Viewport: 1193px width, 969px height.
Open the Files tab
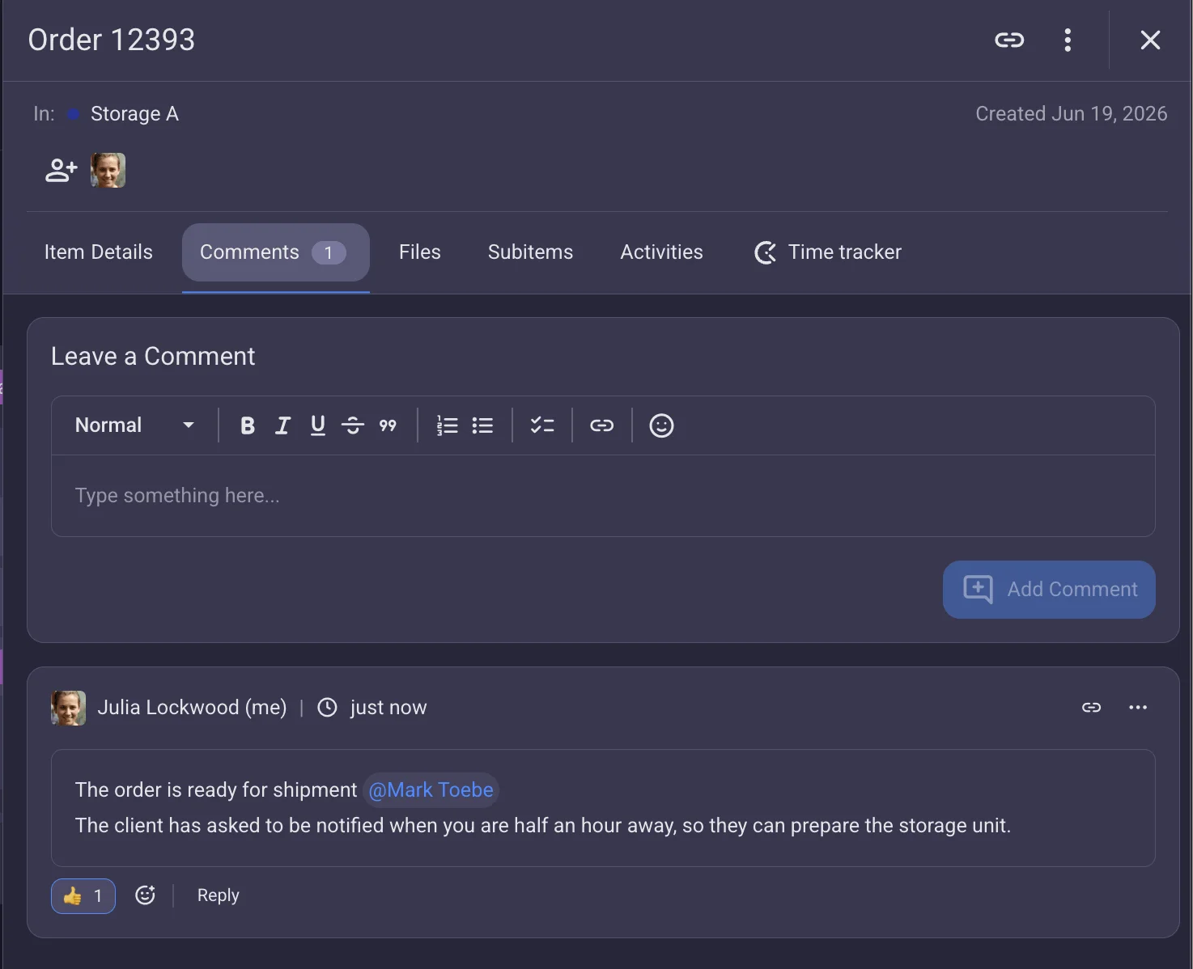pos(419,252)
